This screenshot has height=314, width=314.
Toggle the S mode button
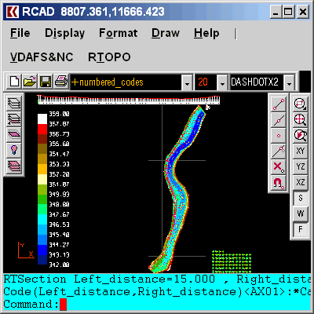point(300,198)
